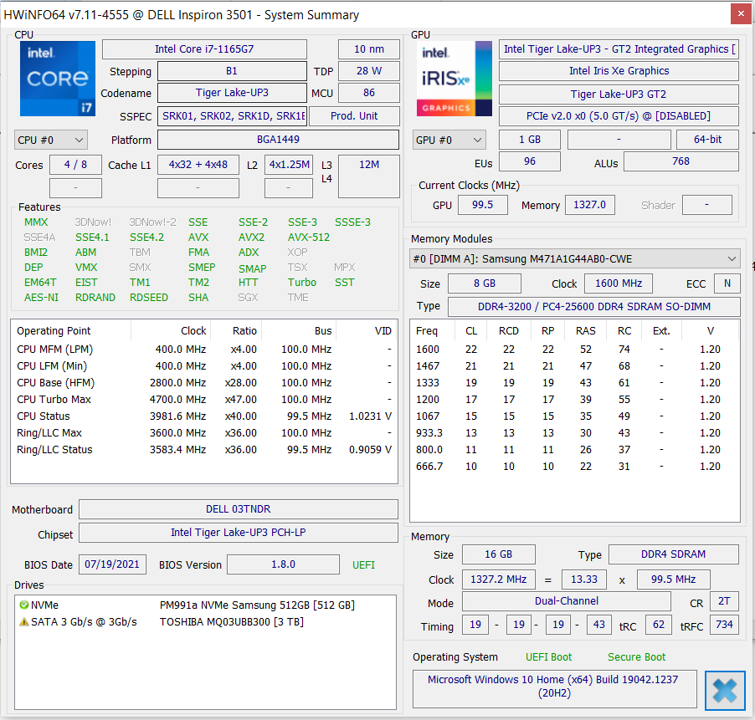The width and height of the screenshot is (755, 720).
Task: Select the Ring/LLC Status row
Action: pyautogui.click(x=204, y=450)
